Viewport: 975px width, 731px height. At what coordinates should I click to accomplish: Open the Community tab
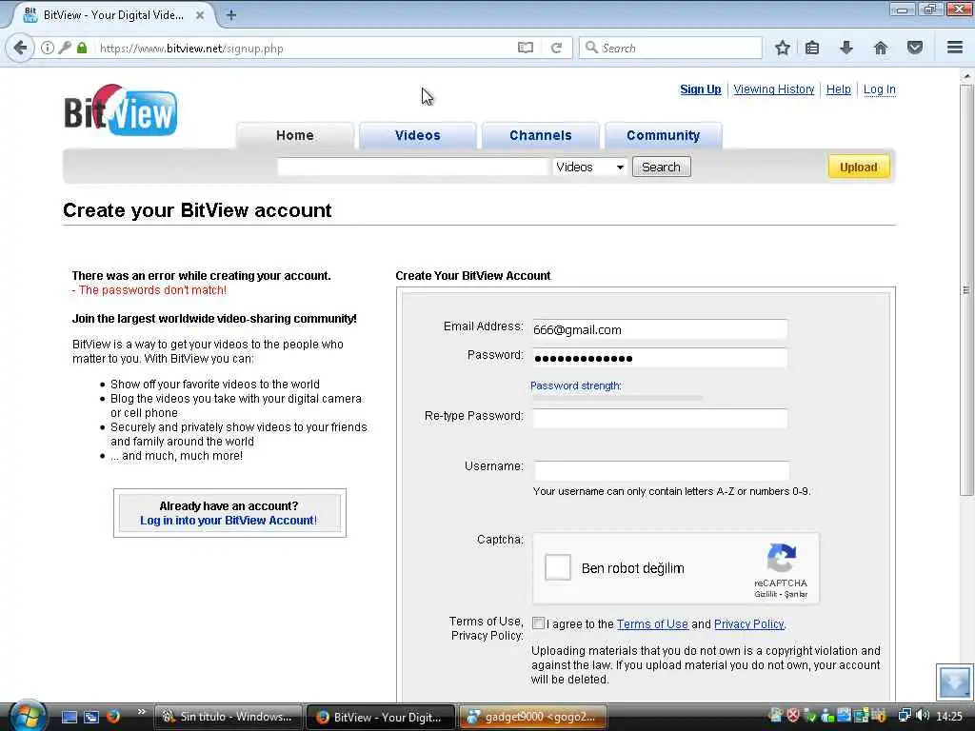pos(664,135)
